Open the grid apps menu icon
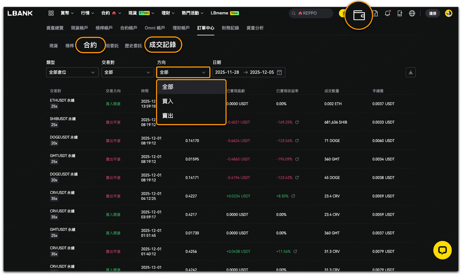 pos(51,13)
